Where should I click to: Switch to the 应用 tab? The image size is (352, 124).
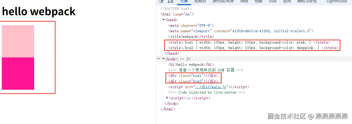click(287, 1)
